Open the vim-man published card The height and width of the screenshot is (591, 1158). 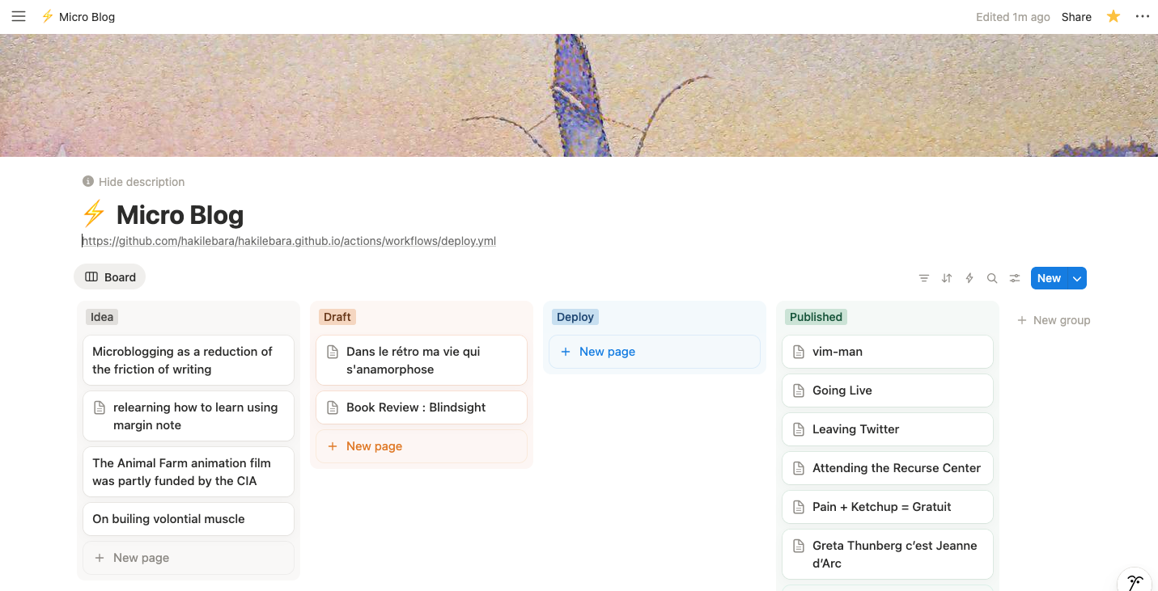pos(838,352)
